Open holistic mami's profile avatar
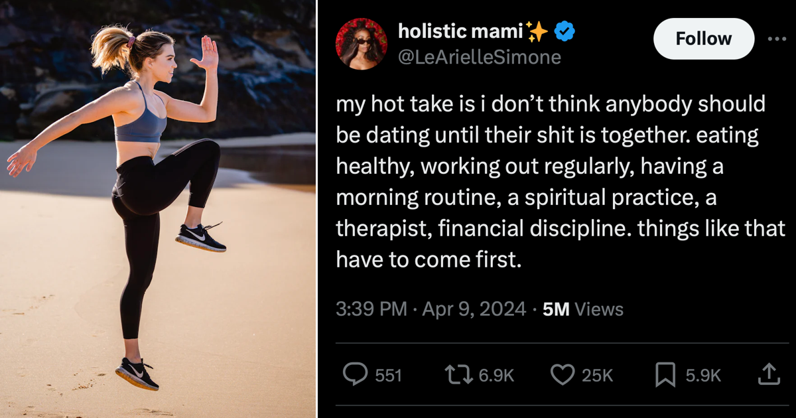Viewport: 796px width, 418px height. [x=362, y=43]
